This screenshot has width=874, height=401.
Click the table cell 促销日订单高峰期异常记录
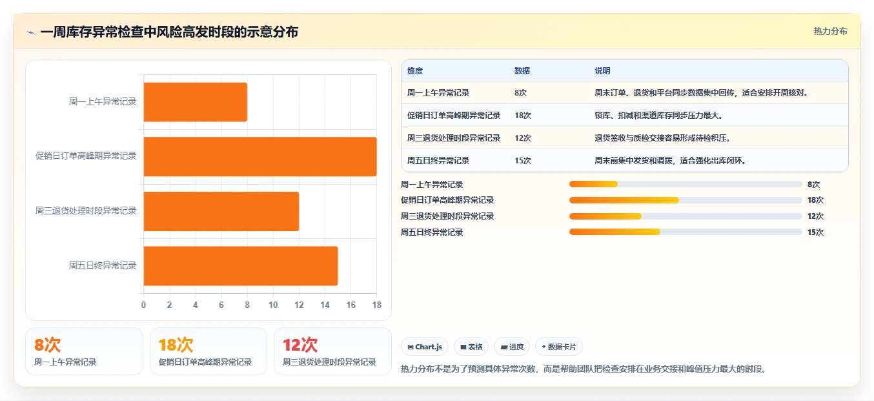454,116
